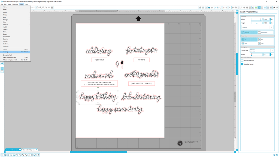279x157 pixels.
Task: Select the Zoom Out tool
Action: click(x=43, y=7)
